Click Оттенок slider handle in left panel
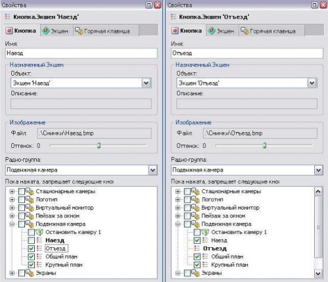 point(98,145)
